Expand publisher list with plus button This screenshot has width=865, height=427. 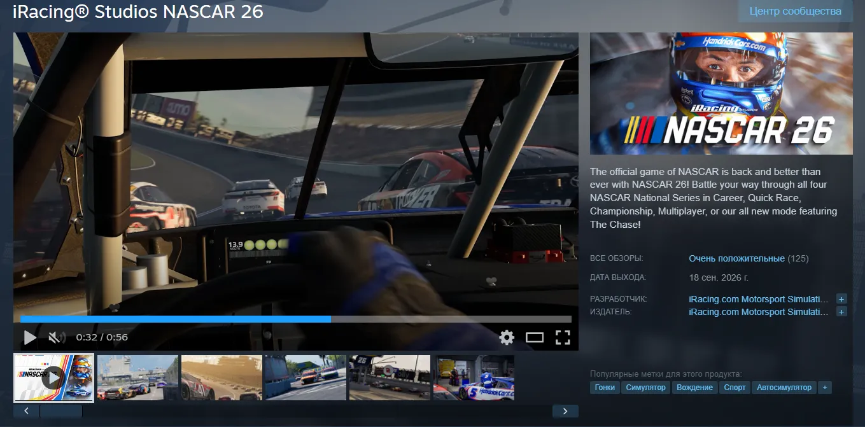(841, 312)
